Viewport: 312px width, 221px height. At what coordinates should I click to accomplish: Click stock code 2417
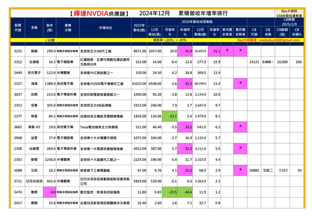18,203
